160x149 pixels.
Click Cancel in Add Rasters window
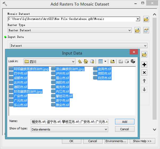click(x=93, y=141)
